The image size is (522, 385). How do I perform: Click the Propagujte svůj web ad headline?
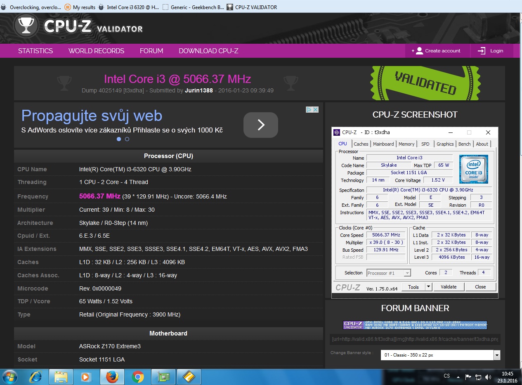pos(92,116)
